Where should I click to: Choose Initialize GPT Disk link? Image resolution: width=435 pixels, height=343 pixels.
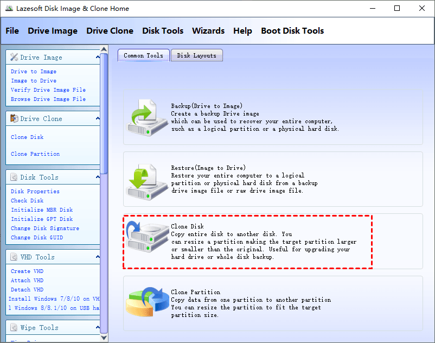(x=42, y=219)
